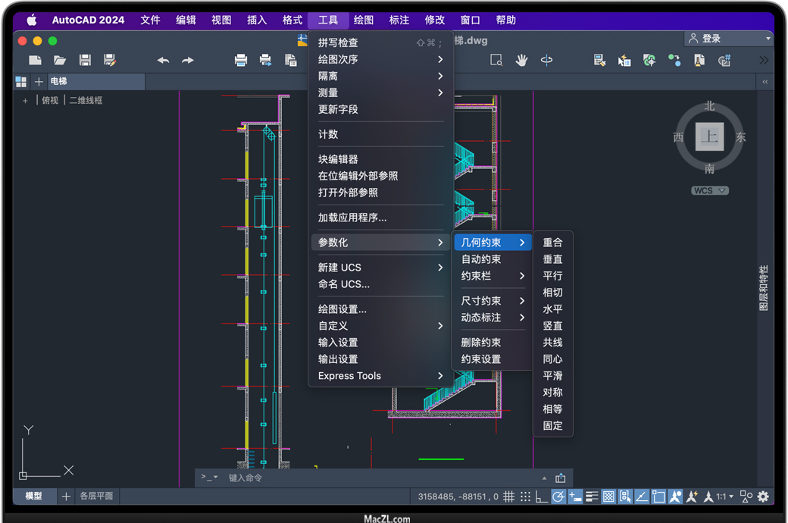Choose 平行 (Parallel) geometric constraint
The image size is (788, 523).
552,276
